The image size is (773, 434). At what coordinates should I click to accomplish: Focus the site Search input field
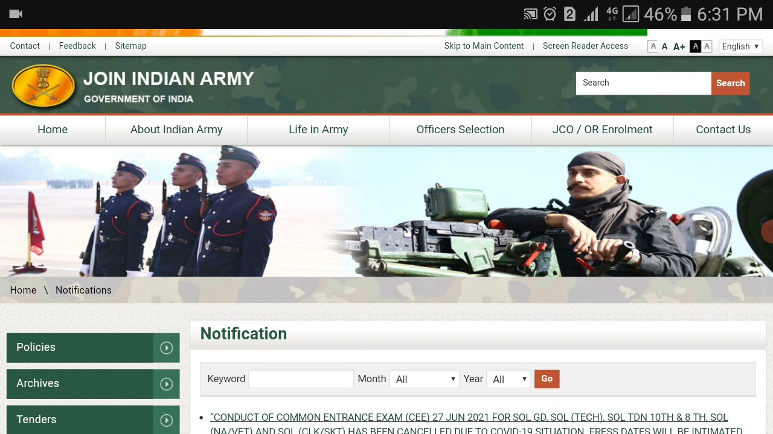tap(644, 83)
